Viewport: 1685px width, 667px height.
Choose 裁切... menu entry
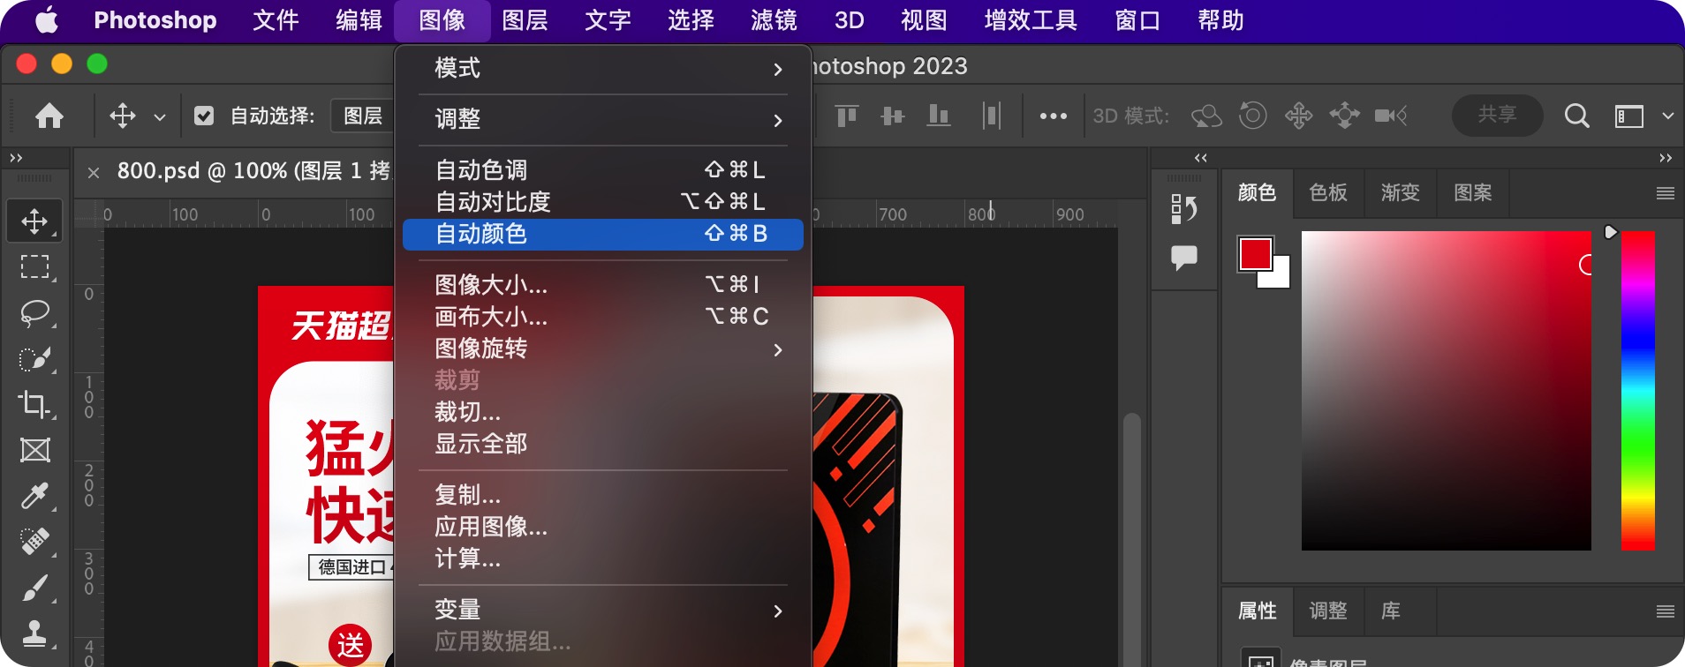coord(602,412)
